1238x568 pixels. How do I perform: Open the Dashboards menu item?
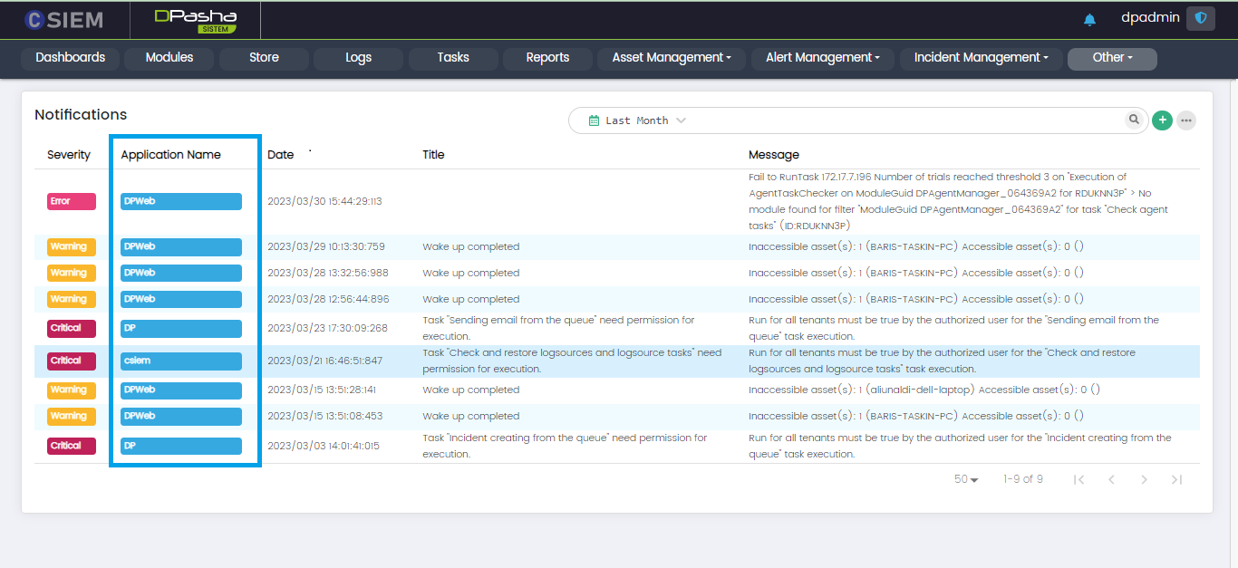71,58
